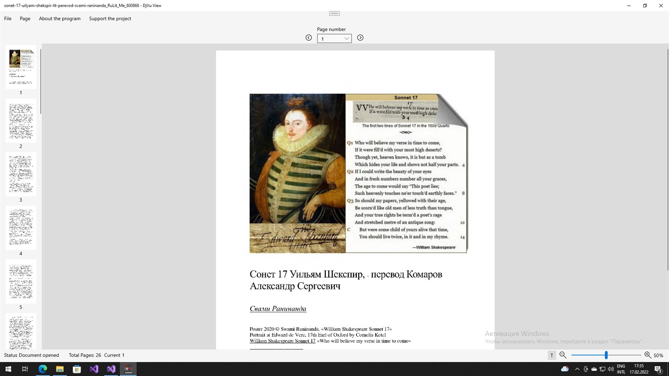Open the About the program menu

pyautogui.click(x=60, y=19)
